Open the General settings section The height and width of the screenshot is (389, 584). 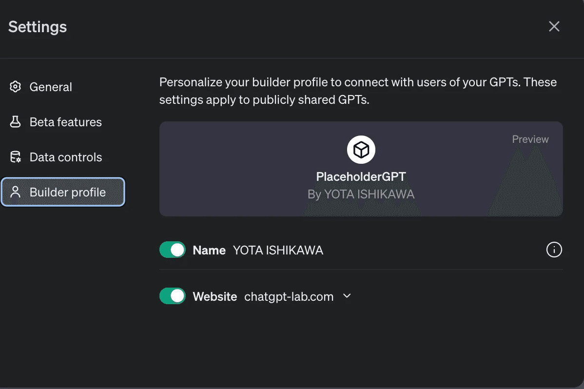[51, 87]
